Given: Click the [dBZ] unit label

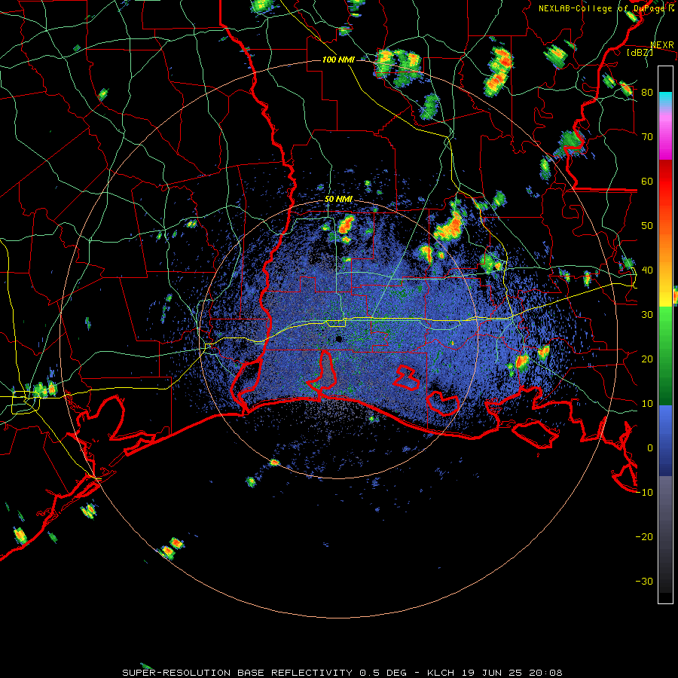Looking at the screenshot, I should click(640, 53).
